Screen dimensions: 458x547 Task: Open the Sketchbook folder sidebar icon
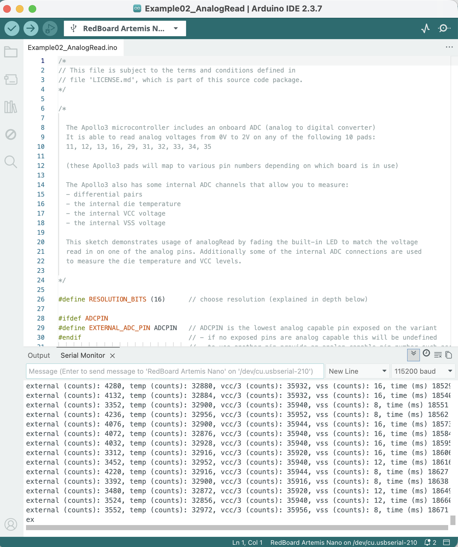[x=11, y=52]
